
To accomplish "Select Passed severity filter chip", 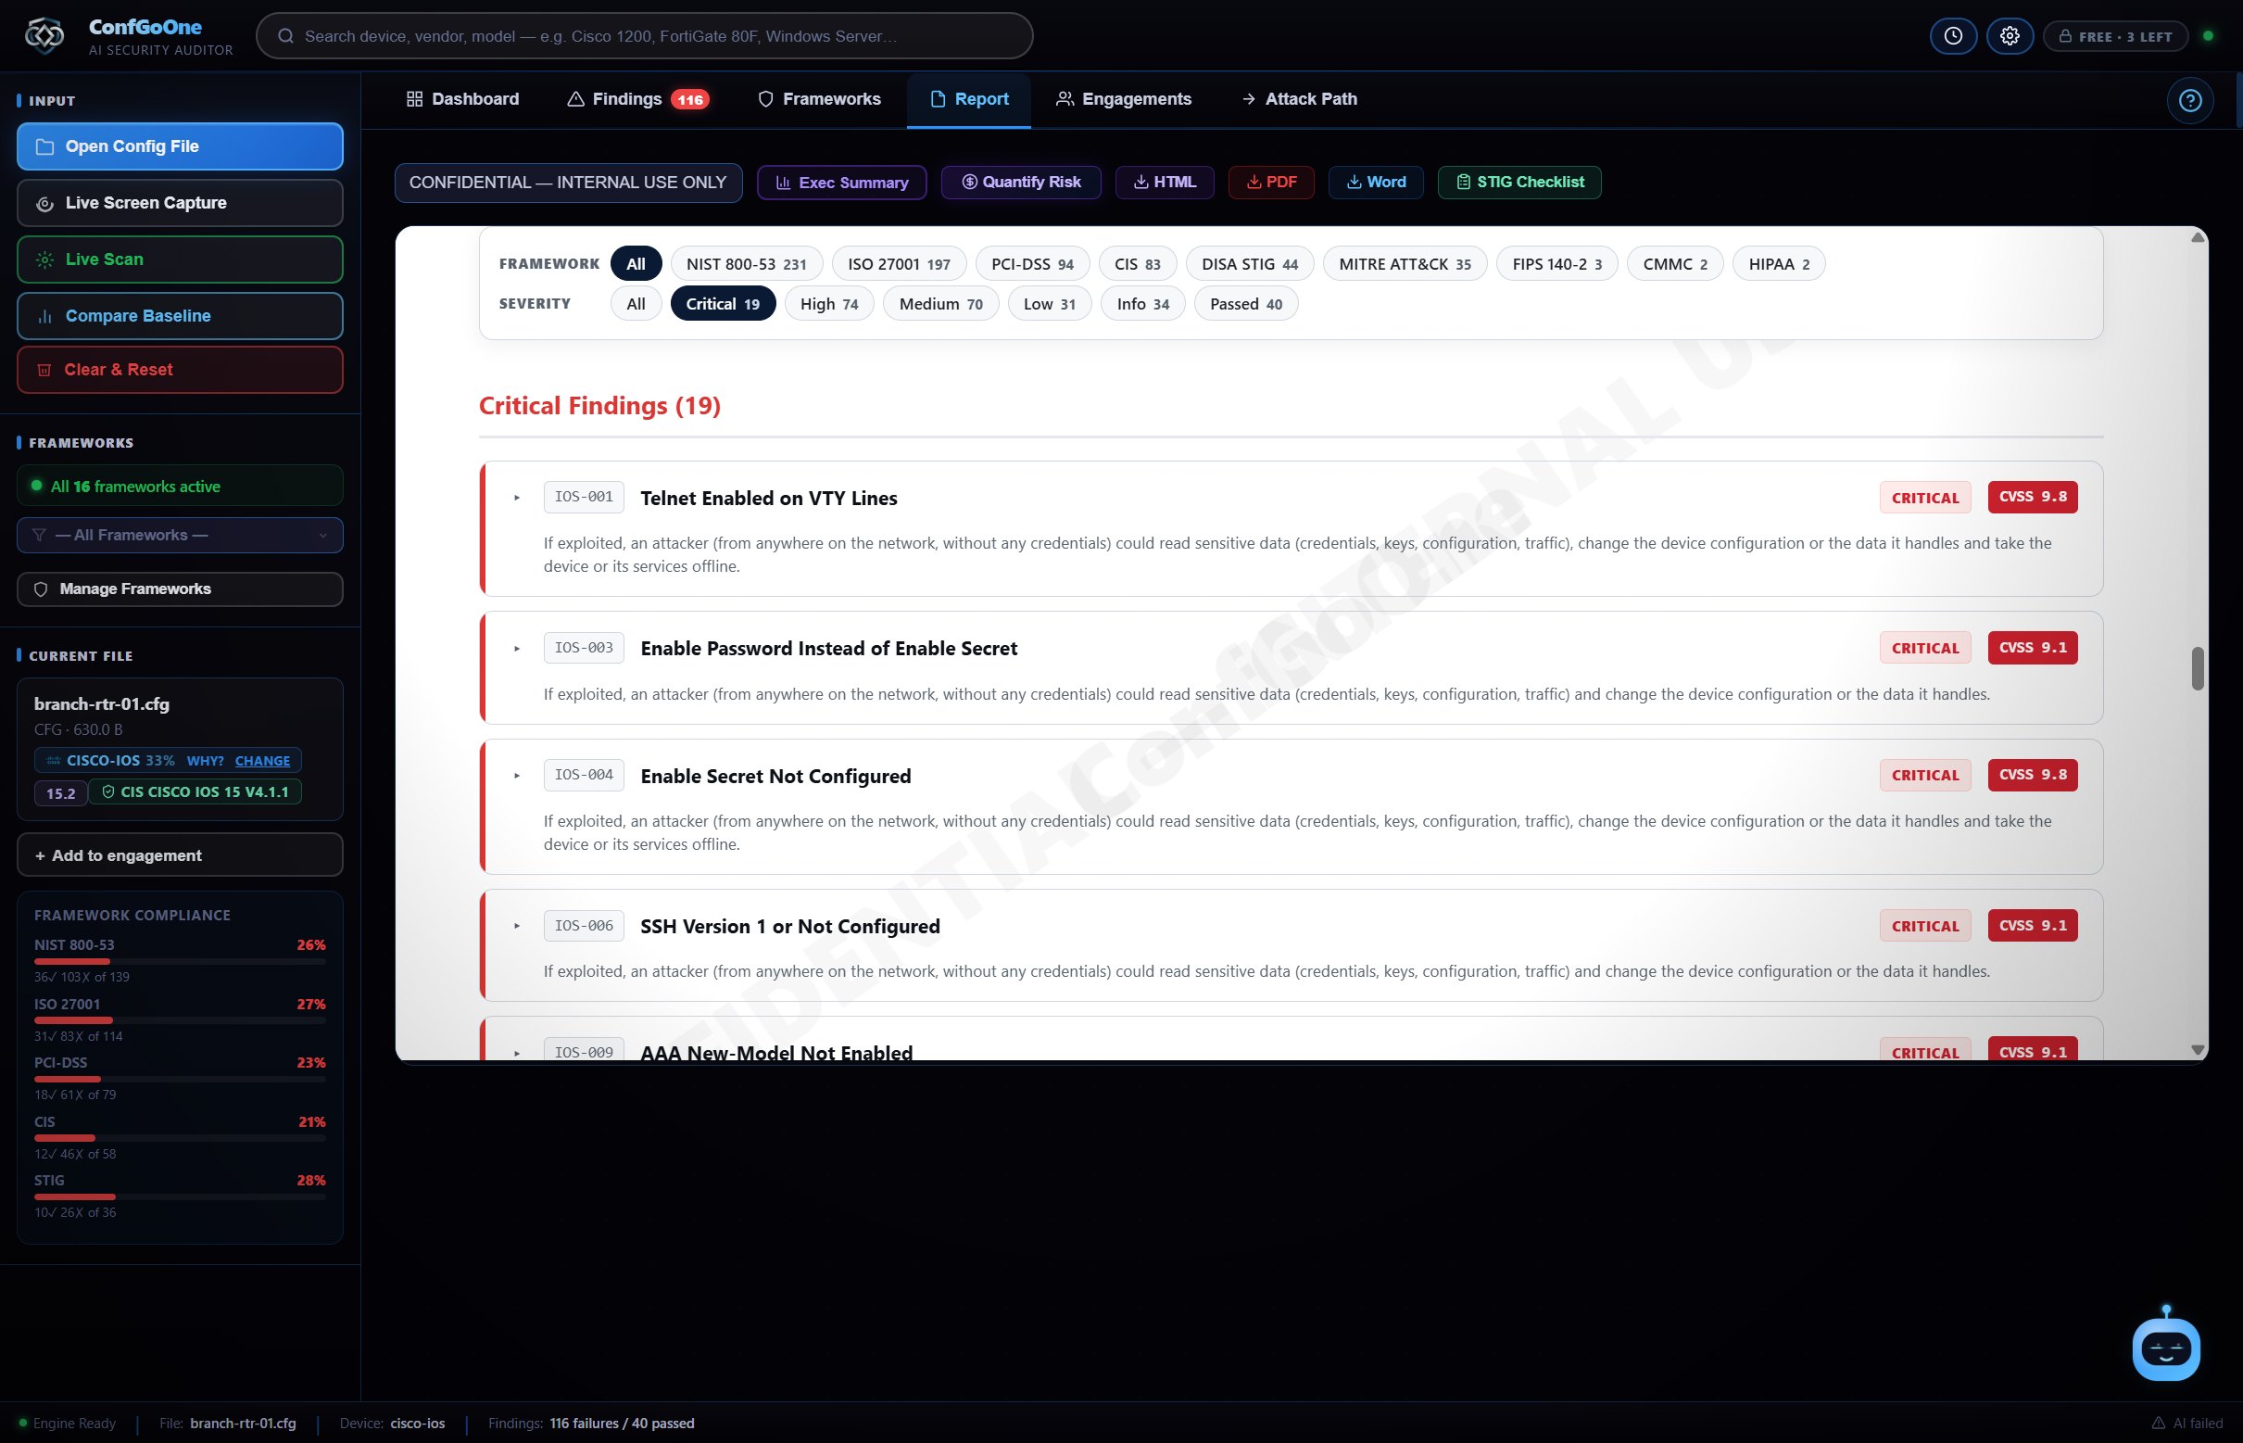I will 1245,304.
